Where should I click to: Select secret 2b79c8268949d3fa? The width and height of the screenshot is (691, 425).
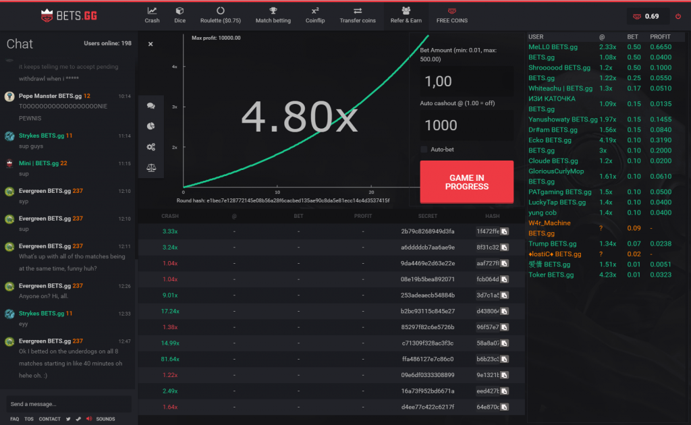(x=427, y=231)
